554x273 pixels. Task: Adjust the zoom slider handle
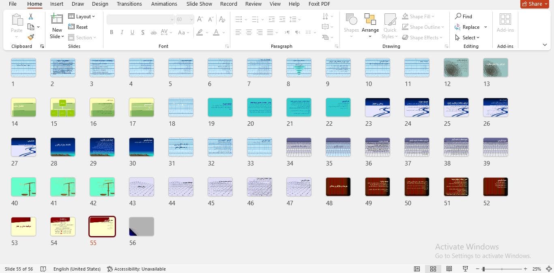pos(483,269)
